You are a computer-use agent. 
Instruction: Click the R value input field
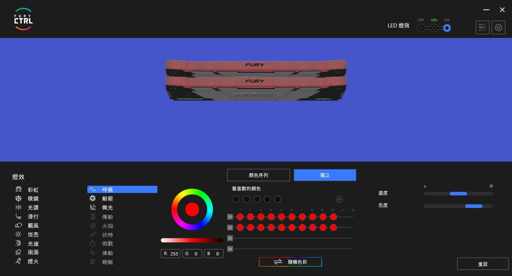(171, 254)
